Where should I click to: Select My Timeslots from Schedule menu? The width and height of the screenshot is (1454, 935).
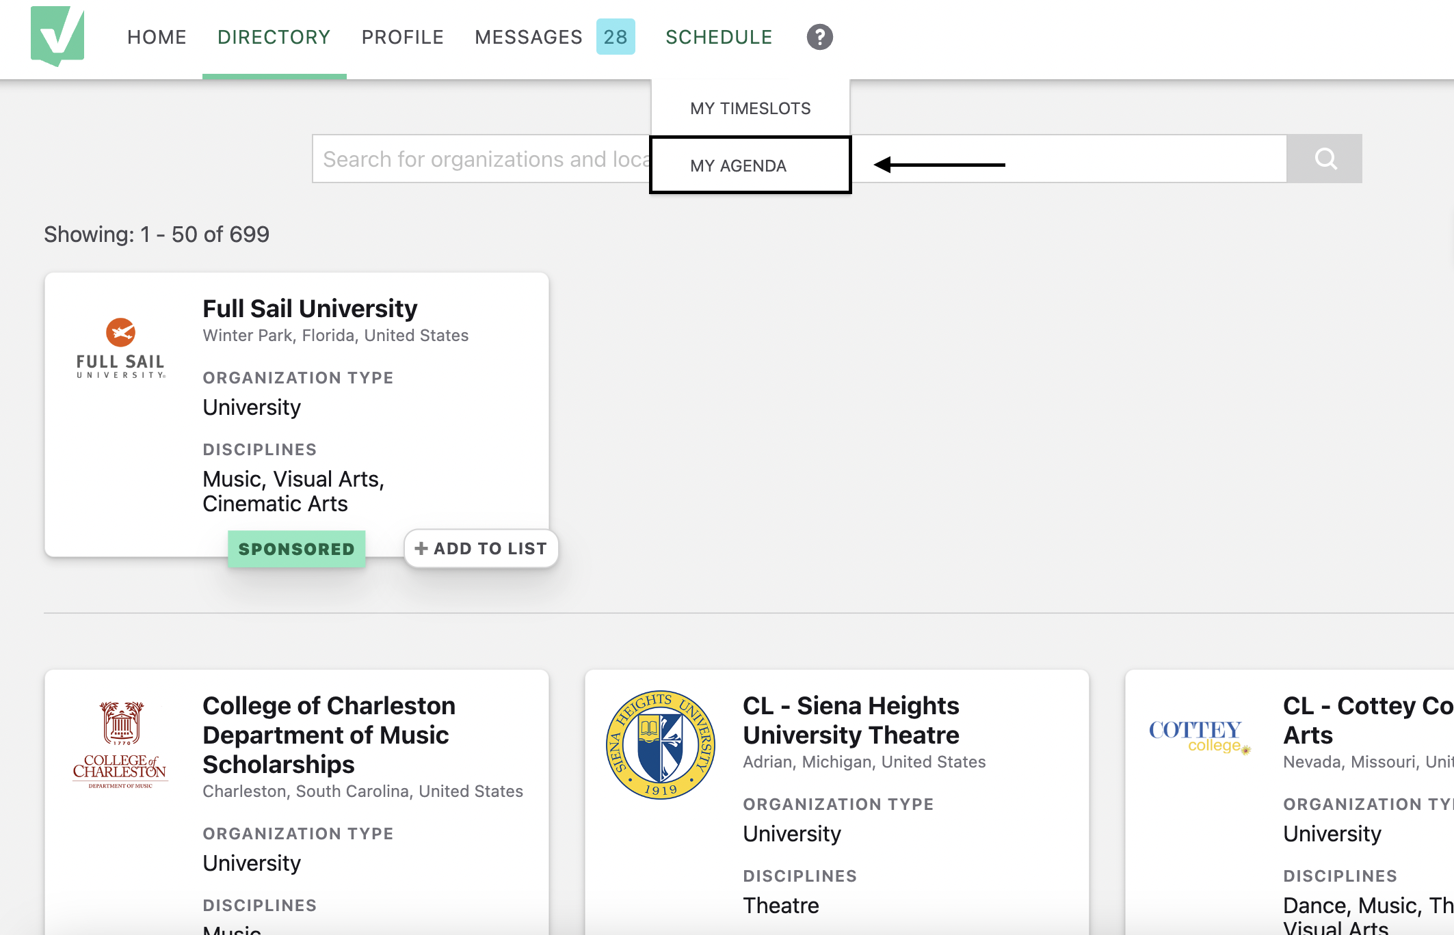coord(750,108)
